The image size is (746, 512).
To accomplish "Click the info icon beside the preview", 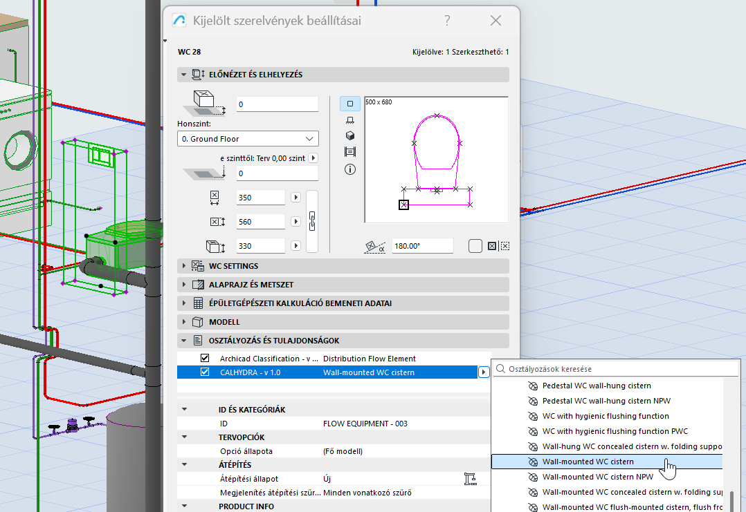I will click(349, 169).
